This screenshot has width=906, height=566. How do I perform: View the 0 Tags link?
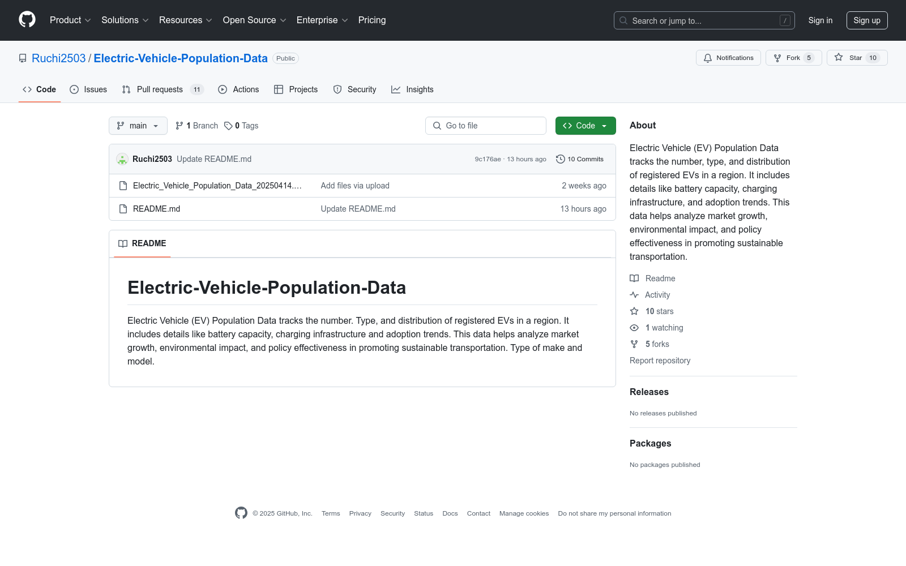tap(241, 126)
